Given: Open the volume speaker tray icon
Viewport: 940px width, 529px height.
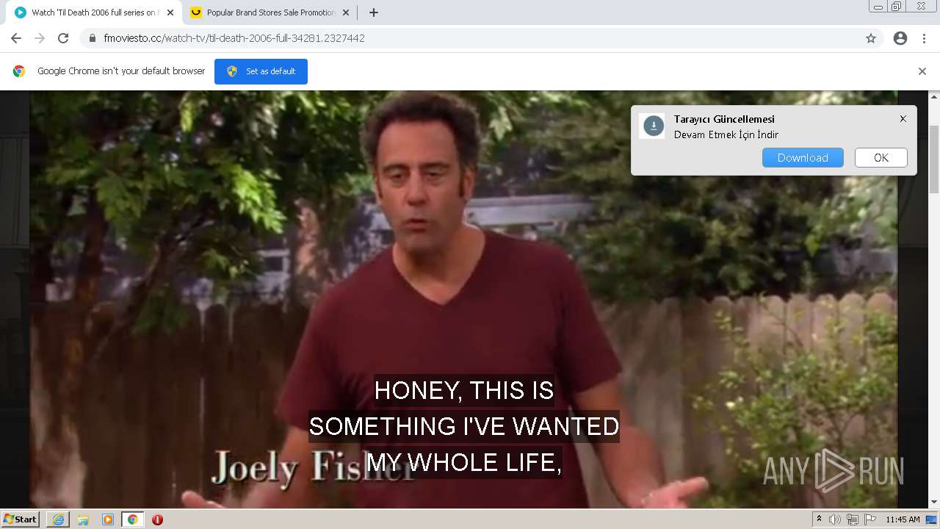Looking at the screenshot, I should click(x=835, y=519).
